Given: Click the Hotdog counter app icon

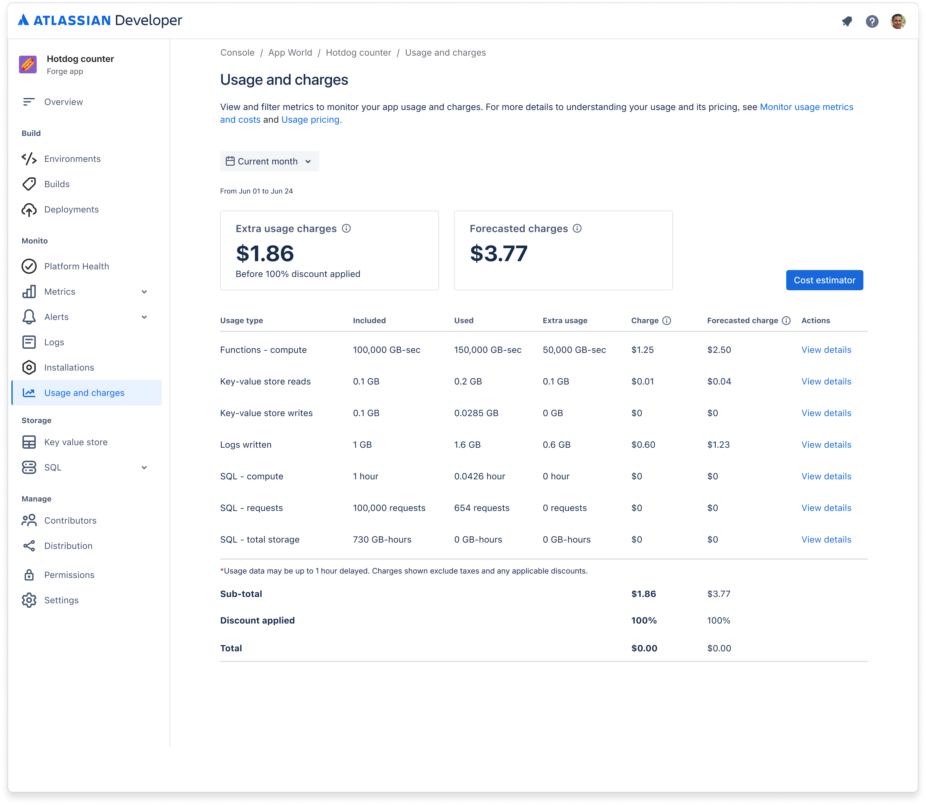Looking at the screenshot, I should (28, 65).
